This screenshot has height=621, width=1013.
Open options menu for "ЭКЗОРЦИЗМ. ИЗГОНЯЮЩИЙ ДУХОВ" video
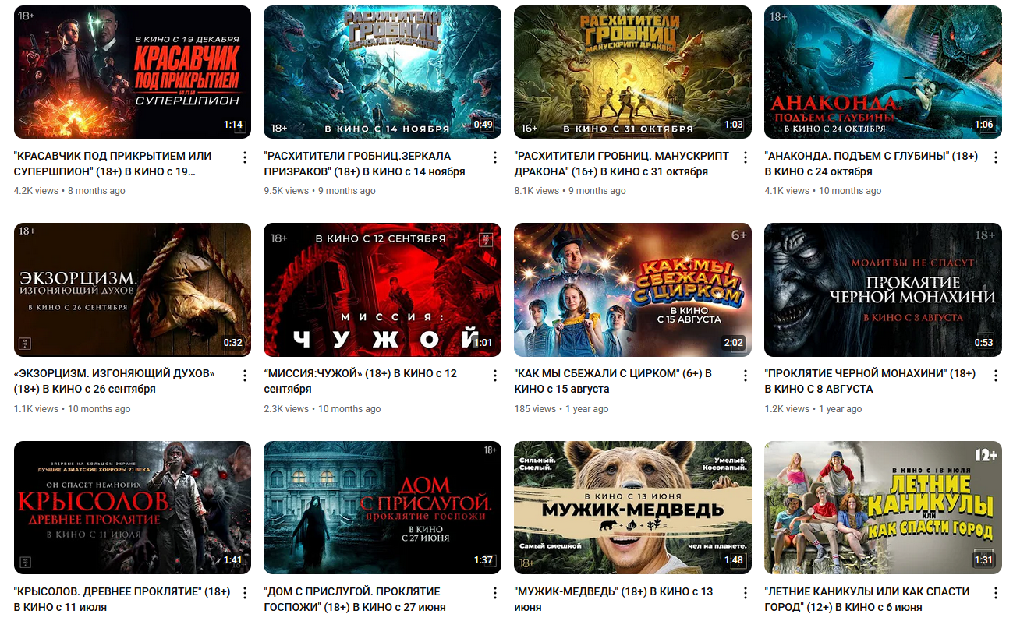tap(245, 376)
